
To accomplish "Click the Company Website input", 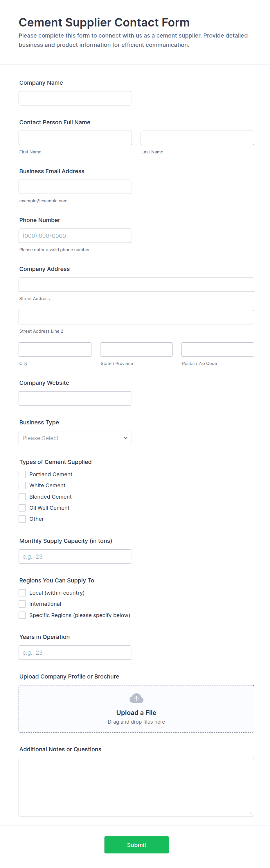I will pos(75,398).
